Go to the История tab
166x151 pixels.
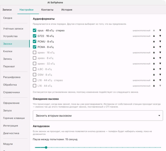[x=67, y=10]
